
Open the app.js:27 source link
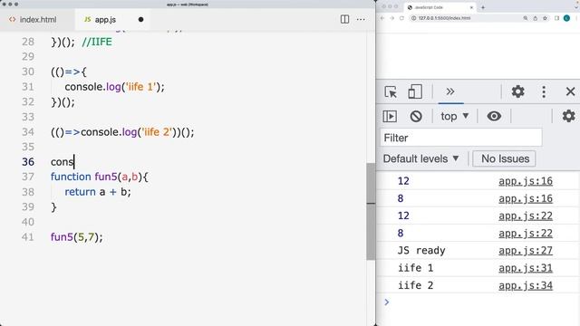(526, 251)
